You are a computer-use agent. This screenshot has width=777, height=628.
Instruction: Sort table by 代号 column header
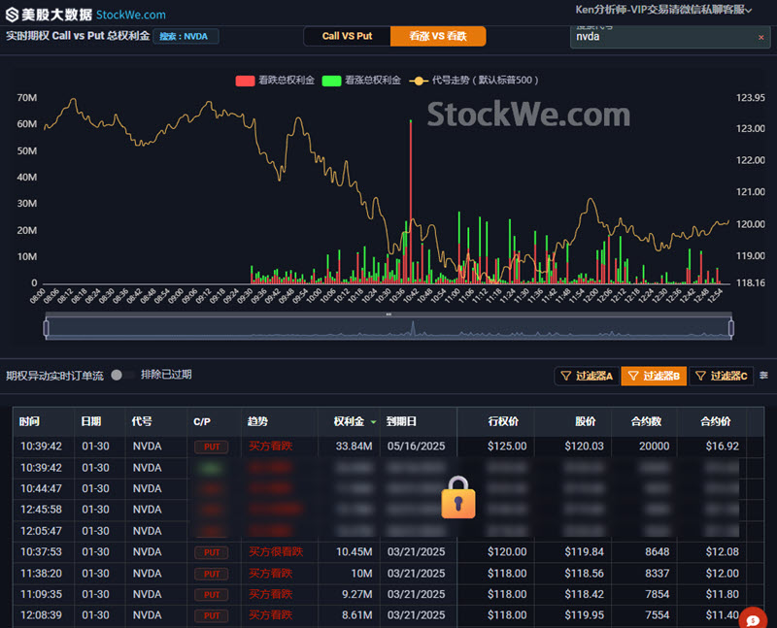[x=142, y=421]
